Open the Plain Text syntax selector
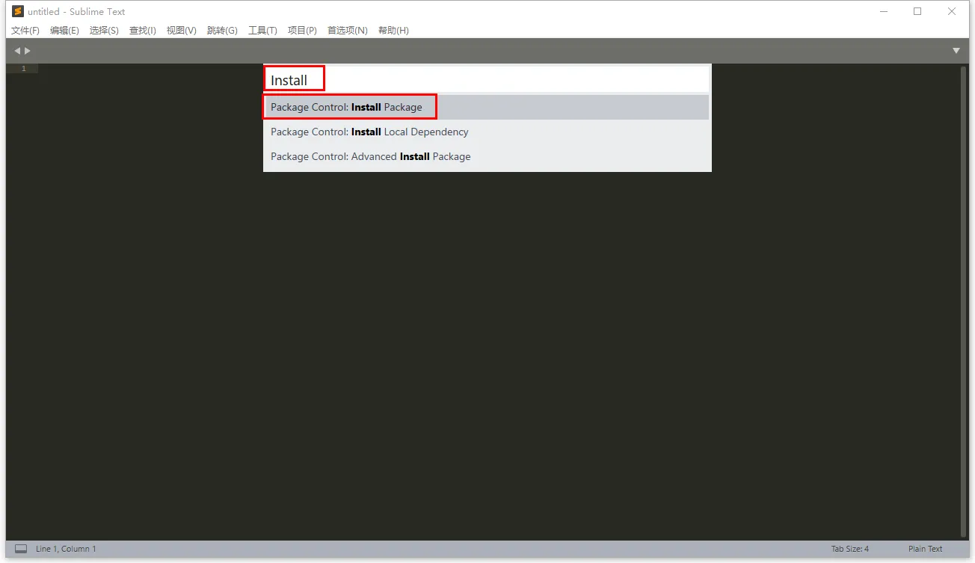 926,549
